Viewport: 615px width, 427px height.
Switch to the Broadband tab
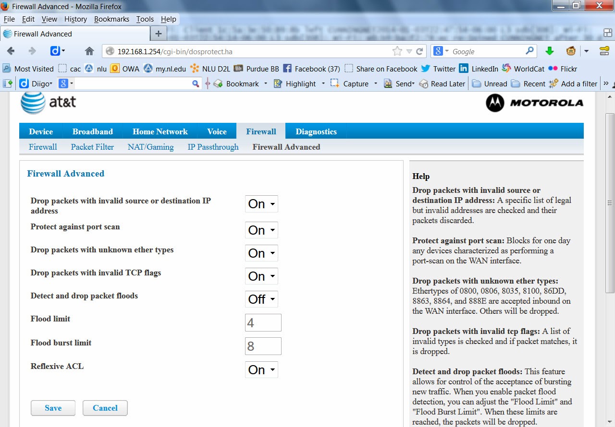93,131
